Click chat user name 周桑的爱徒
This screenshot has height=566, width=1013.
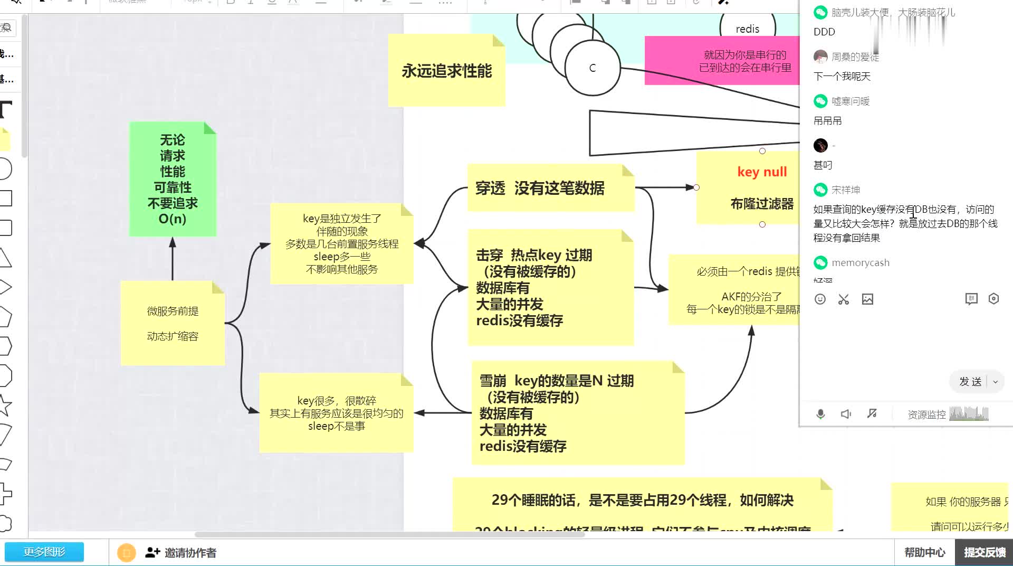coord(855,57)
